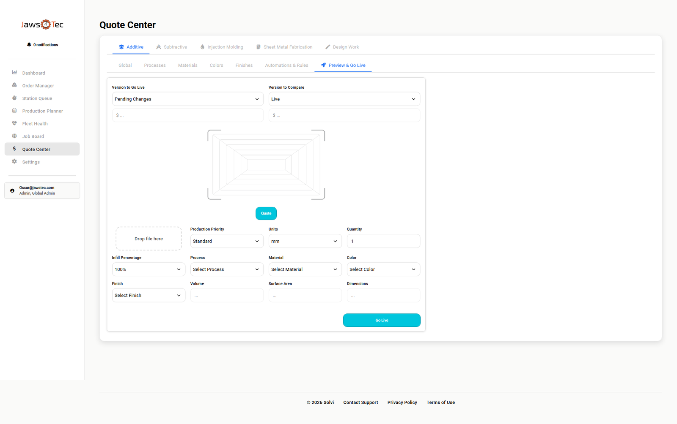
Task: Click the Go Live button
Action: 382,320
